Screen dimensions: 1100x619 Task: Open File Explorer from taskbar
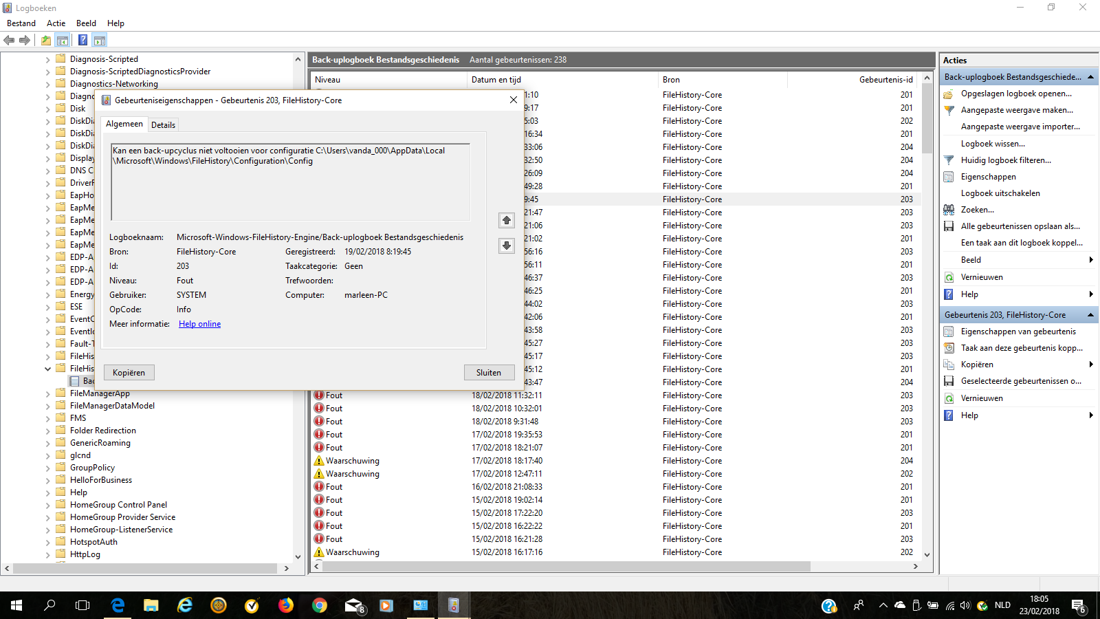[x=151, y=605]
